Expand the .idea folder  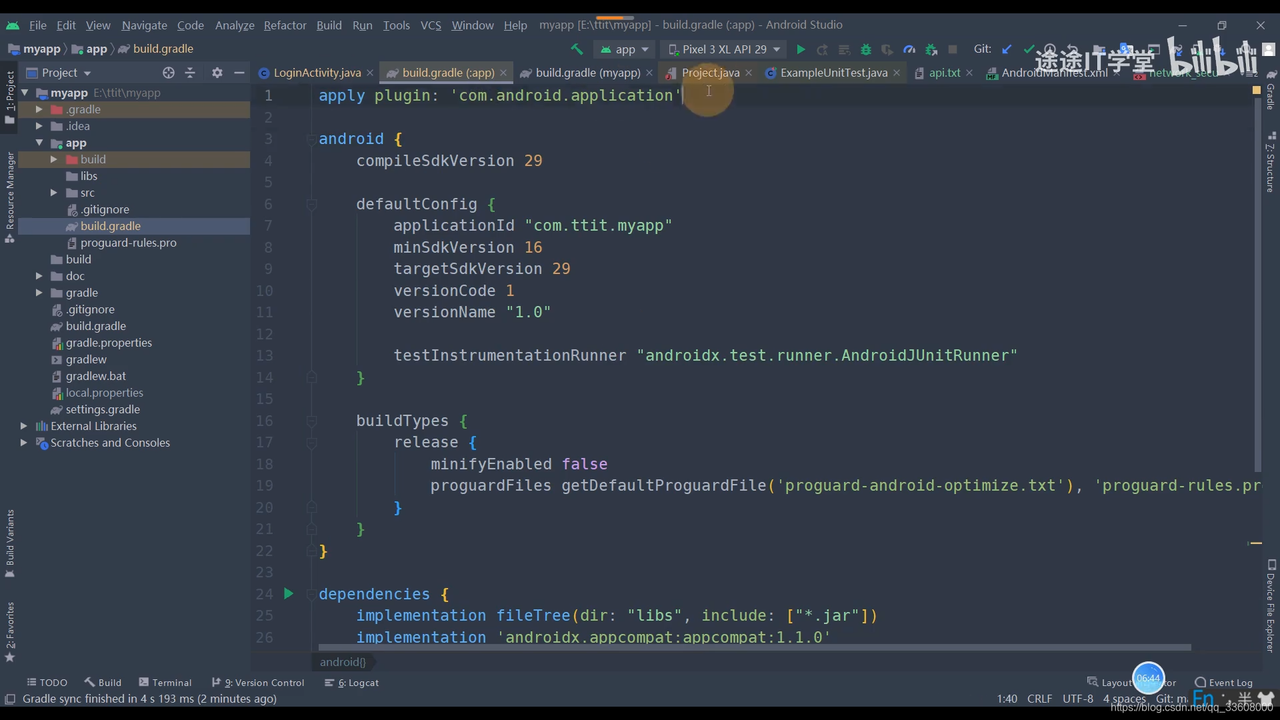pyautogui.click(x=39, y=126)
